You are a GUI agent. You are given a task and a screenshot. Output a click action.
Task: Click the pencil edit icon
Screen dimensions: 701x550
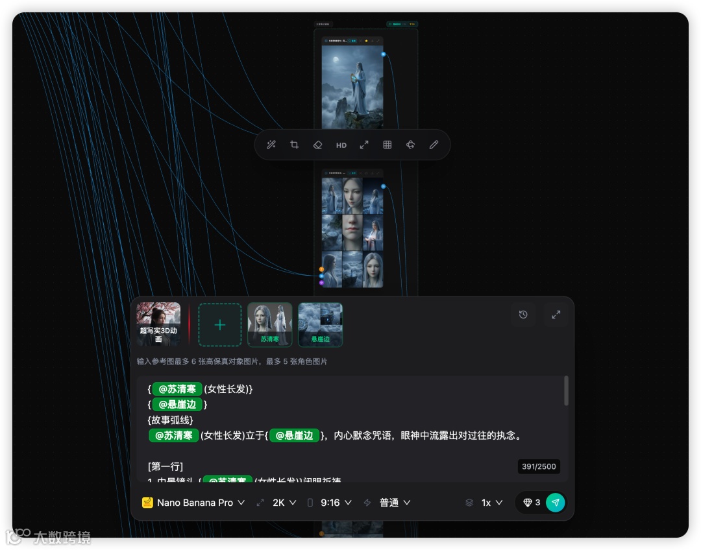pos(434,145)
